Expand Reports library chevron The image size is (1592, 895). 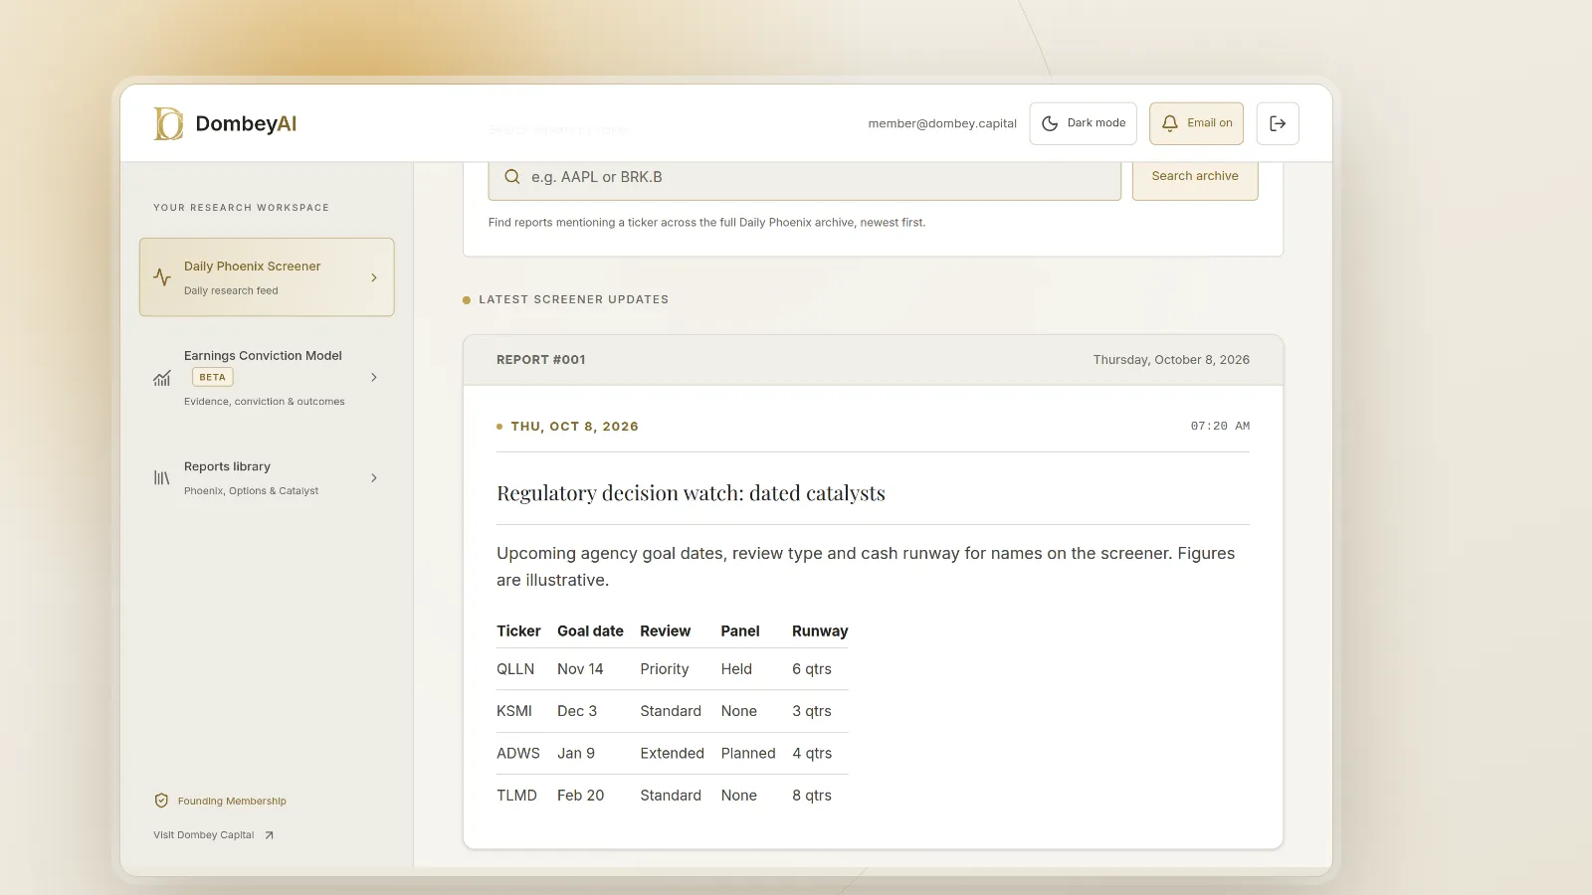point(374,478)
